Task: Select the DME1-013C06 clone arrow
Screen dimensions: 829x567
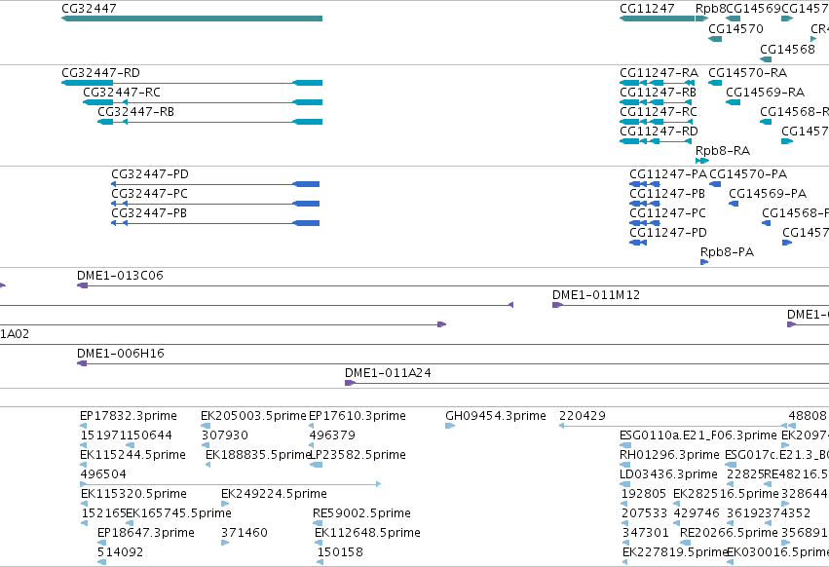Action: tap(82, 285)
